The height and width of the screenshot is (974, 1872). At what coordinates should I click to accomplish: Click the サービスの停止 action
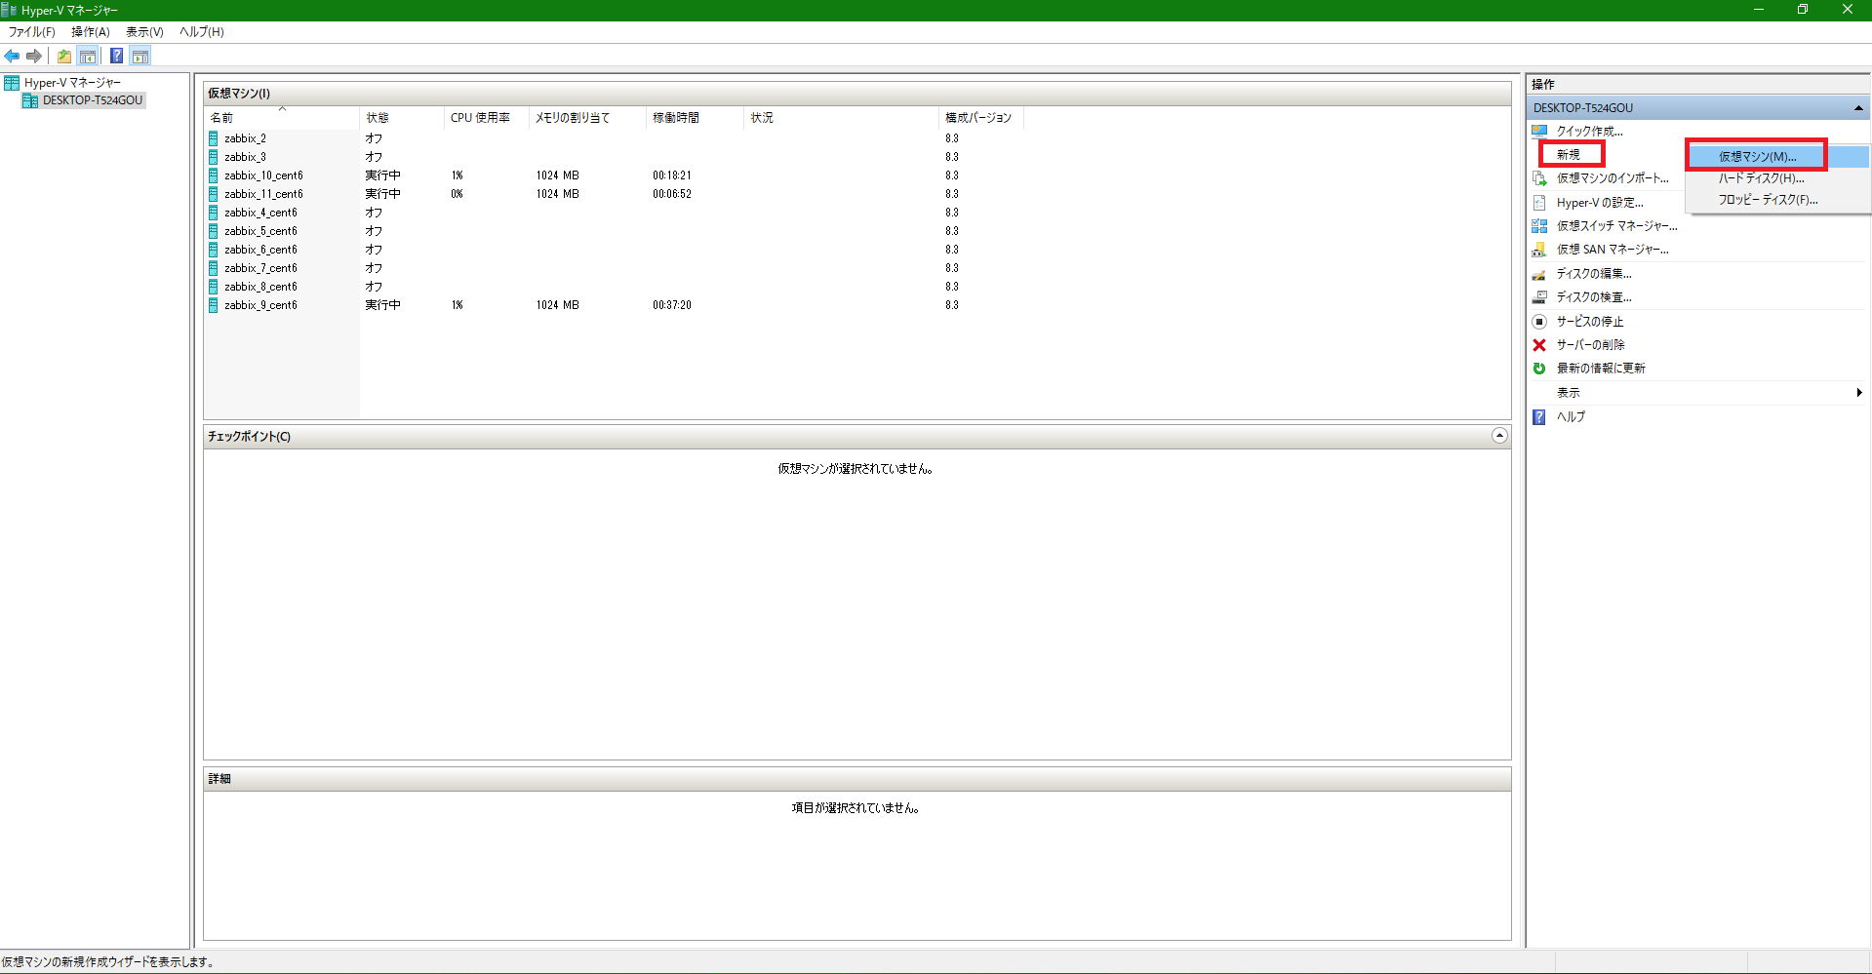coord(1590,322)
